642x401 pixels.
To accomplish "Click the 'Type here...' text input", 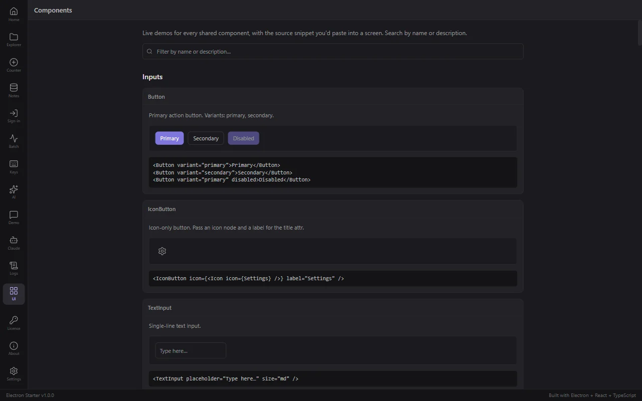I will [191, 350].
